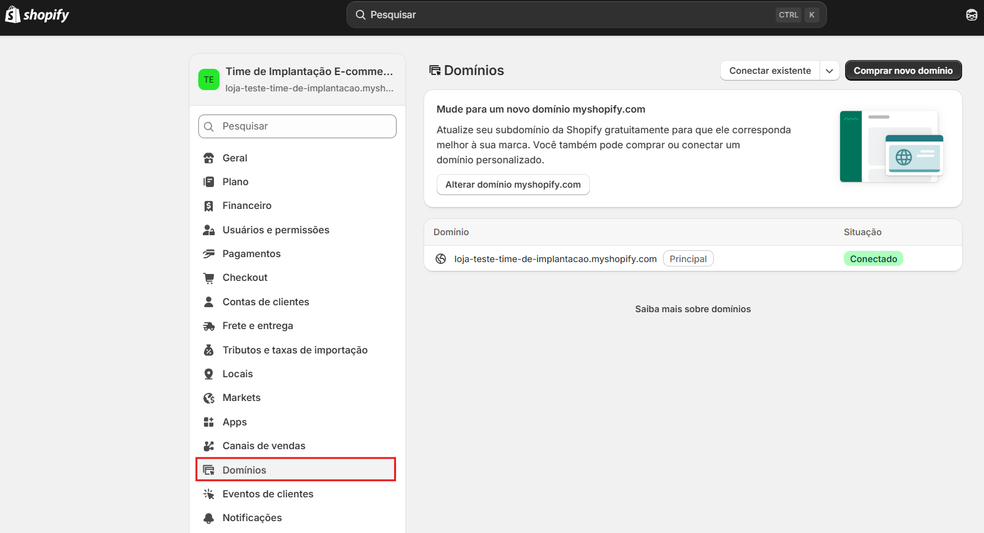Click the globe icon beside the myshopify domain
Viewport: 984px width, 533px height.
441,259
